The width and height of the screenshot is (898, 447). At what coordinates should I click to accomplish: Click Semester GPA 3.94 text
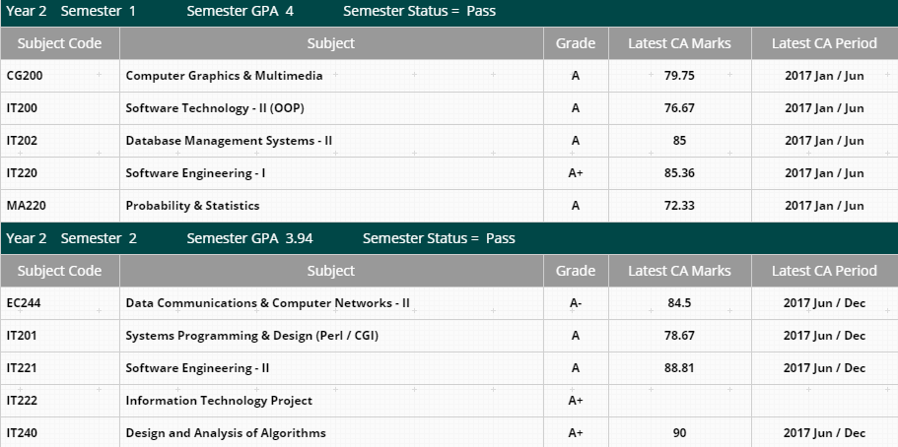pyautogui.click(x=249, y=238)
